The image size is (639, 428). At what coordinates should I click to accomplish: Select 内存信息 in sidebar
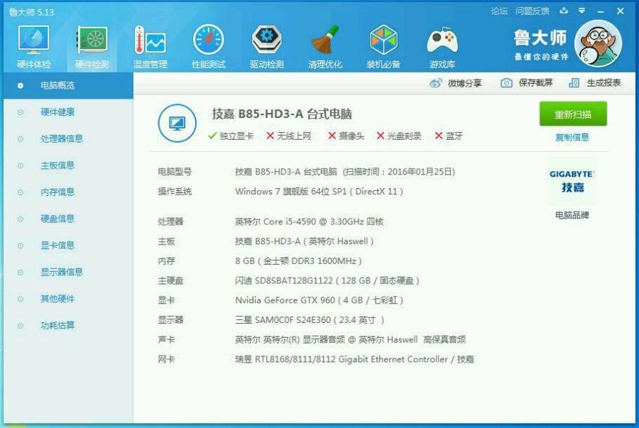tap(68, 192)
